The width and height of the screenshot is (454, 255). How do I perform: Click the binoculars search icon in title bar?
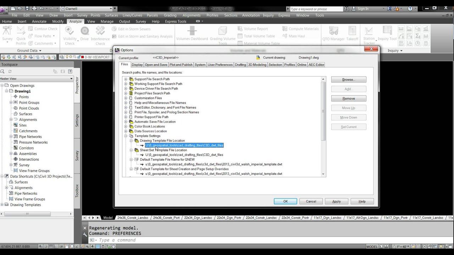coord(347,9)
